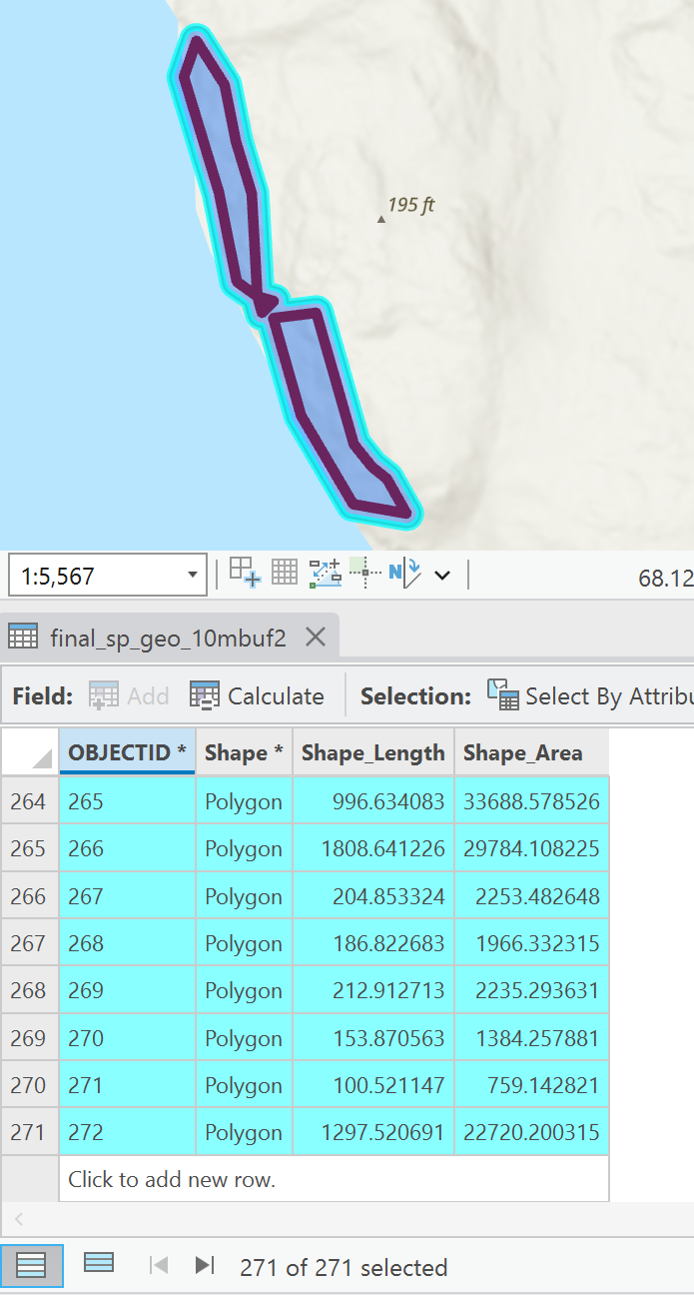Toggle Show selected records view
Screen dimensions: 694x1295
pyautogui.click(x=98, y=1263)
